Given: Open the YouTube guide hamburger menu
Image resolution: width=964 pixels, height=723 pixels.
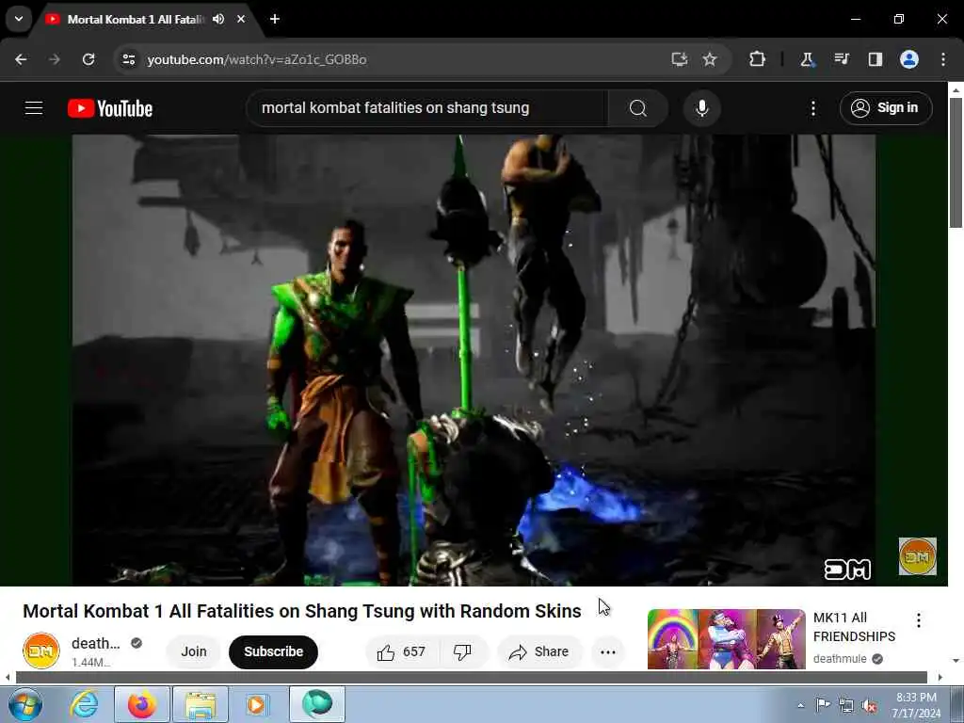Looking at the screenshot, I should (x=34, y=108).
